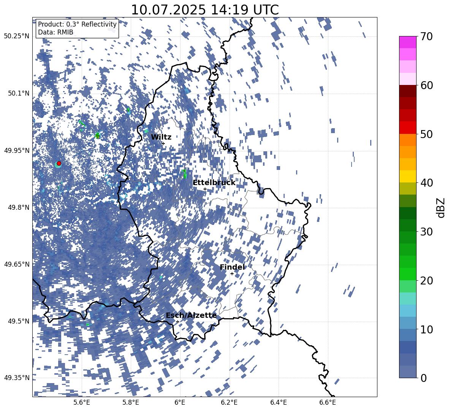Click the 49.8°N latitude label
Image resolution: width=450 pixels, height=410 pixels.
point(18,207)
